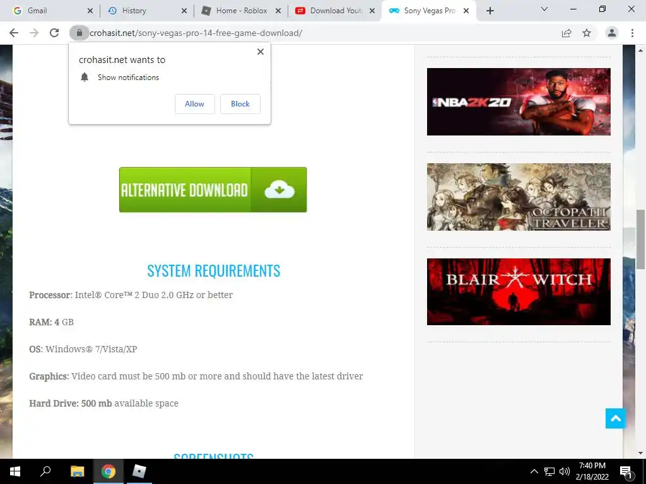Open the Chrome three-dot menu
Viewport: 646px width, 484px height.
click(632, 33)
